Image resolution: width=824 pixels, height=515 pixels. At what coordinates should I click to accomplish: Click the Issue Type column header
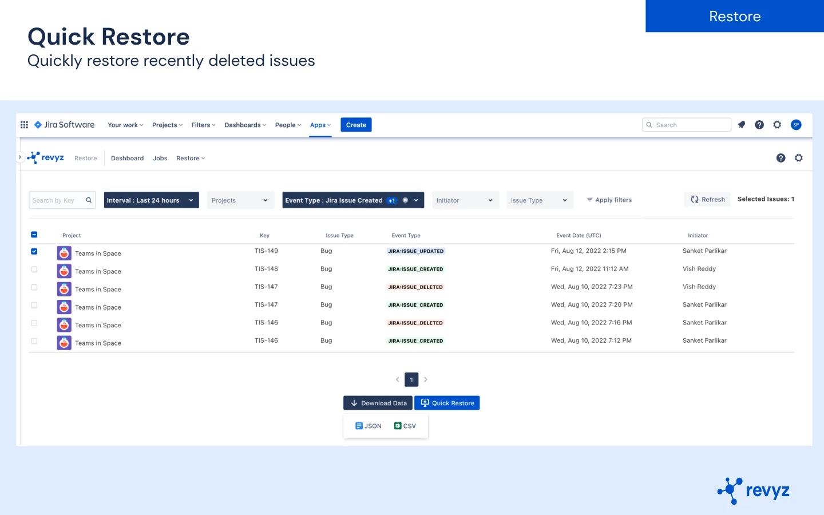(339, 235)
